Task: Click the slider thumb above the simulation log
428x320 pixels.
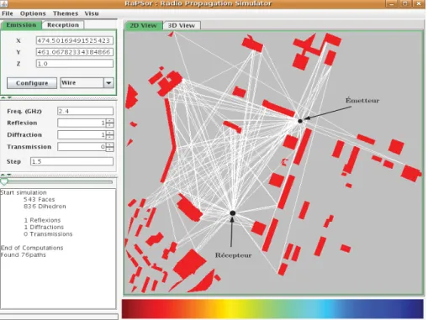Action: 4,181
